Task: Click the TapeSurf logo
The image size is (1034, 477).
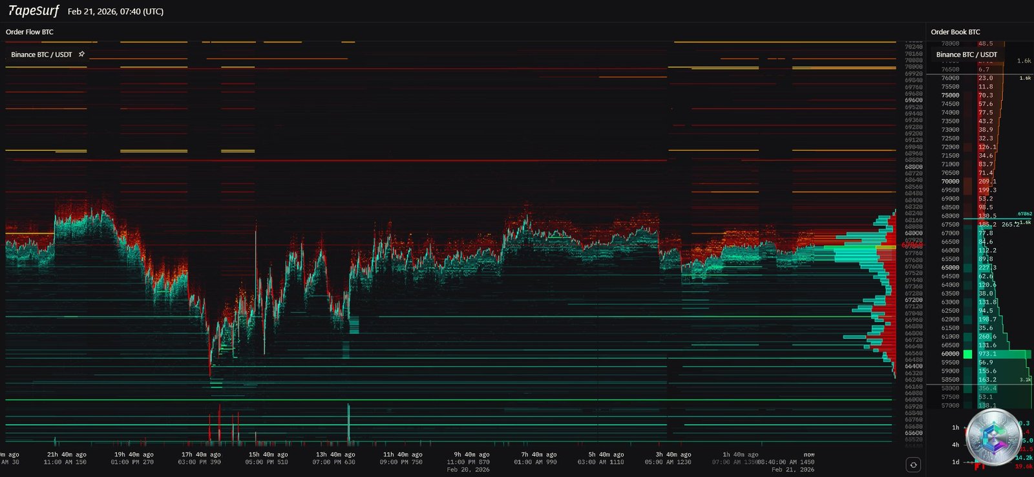Action: click(x=34, y=11)
